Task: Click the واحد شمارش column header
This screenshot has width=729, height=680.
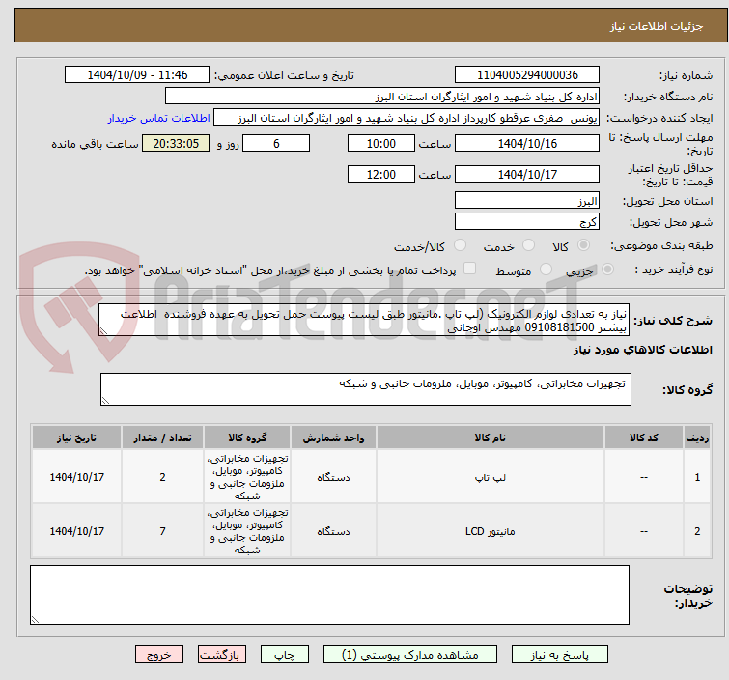Action: pos(333,438)
